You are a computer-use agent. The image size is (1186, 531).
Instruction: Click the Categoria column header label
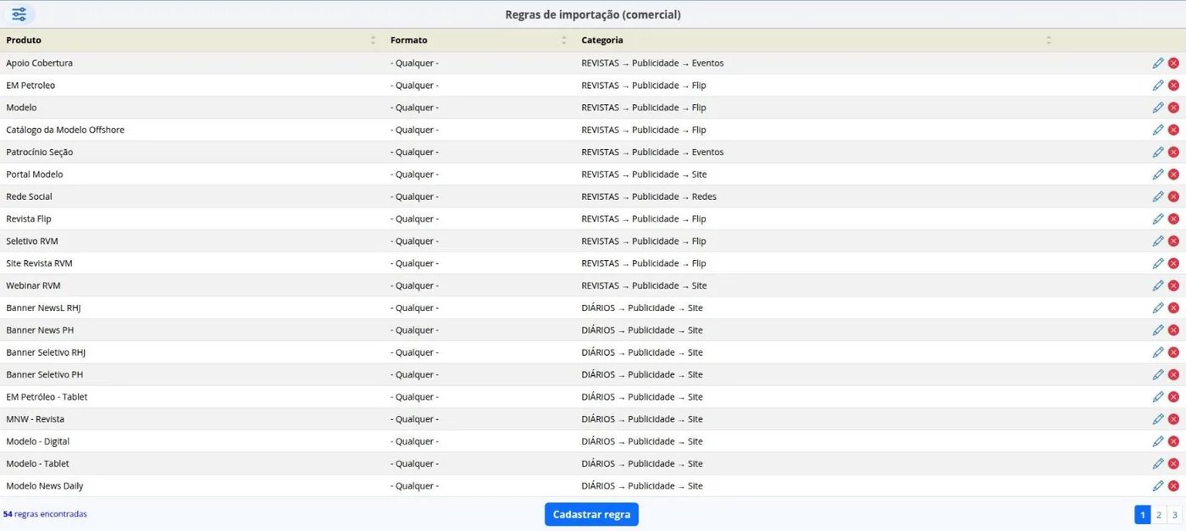point(602,40)
